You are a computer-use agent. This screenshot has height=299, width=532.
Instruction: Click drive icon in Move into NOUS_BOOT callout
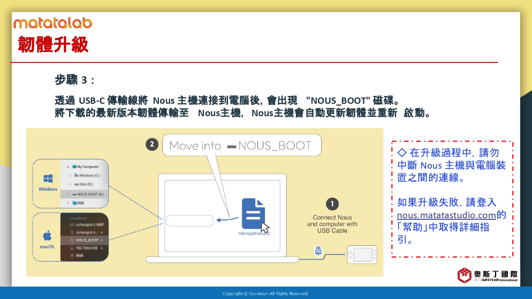pos(232,146)
